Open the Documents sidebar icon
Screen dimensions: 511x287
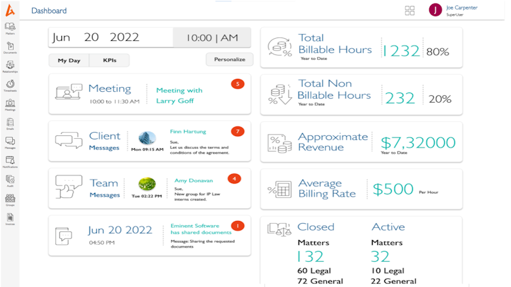pos(10,46)
